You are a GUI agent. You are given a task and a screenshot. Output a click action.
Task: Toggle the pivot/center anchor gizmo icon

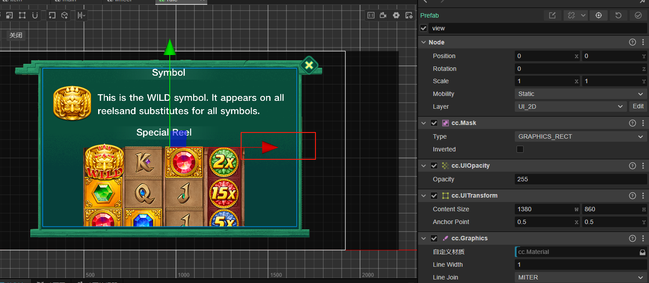51,15
